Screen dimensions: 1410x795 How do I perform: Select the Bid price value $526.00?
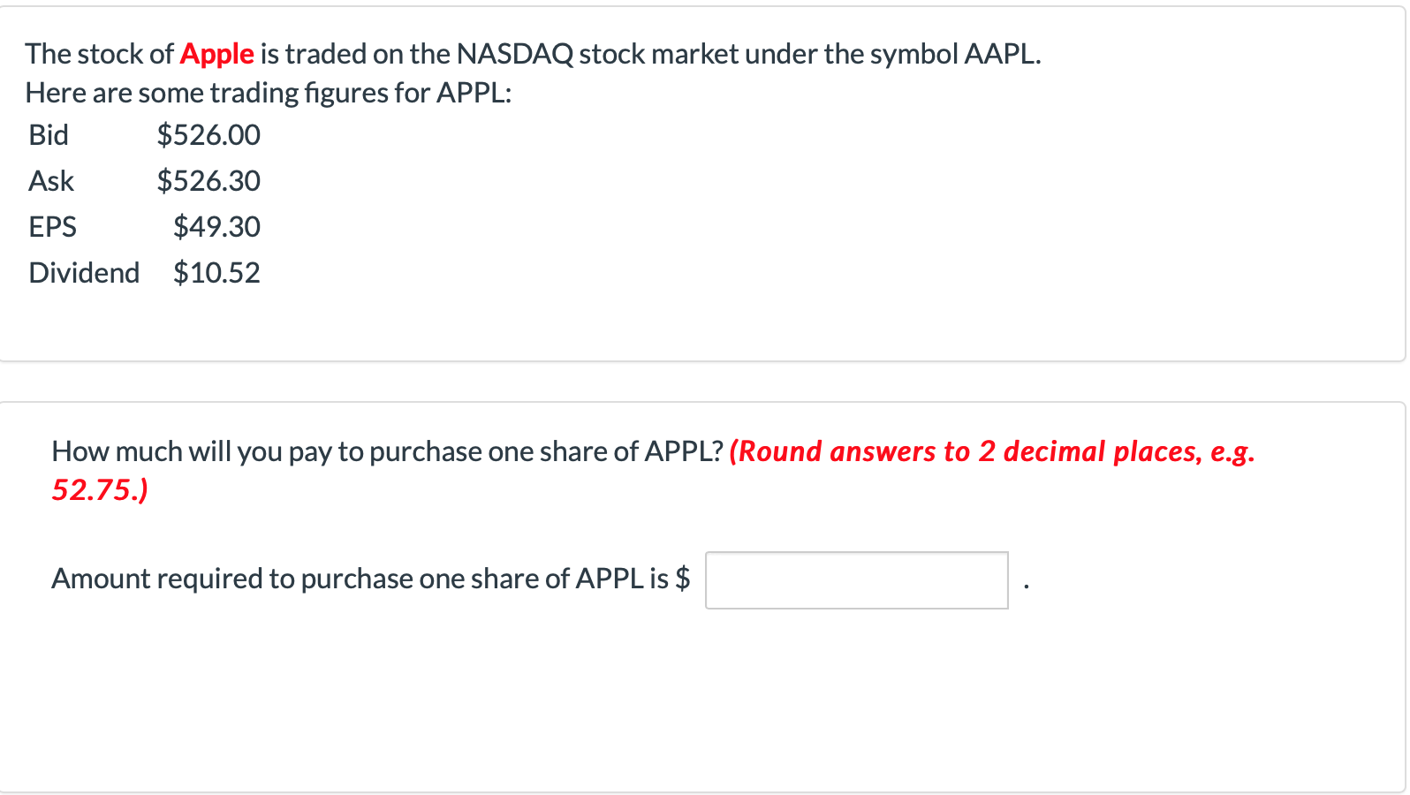pyautogui.click(x=208, y=135)
